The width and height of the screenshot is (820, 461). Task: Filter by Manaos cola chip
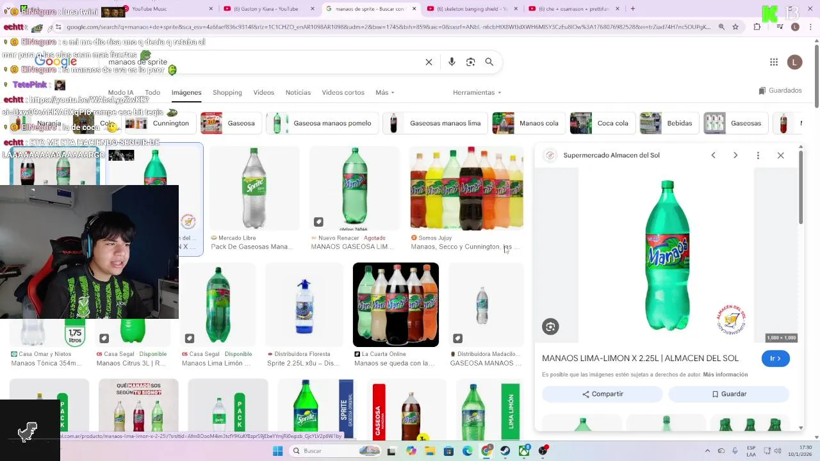(529, 123)
